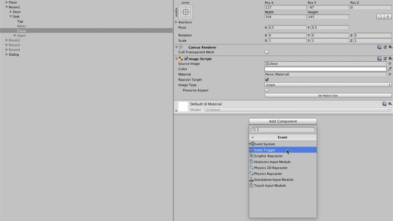This screenshot has height=221, width=393.
Task: Click the Material object picker circle
Action: point(390,74)
